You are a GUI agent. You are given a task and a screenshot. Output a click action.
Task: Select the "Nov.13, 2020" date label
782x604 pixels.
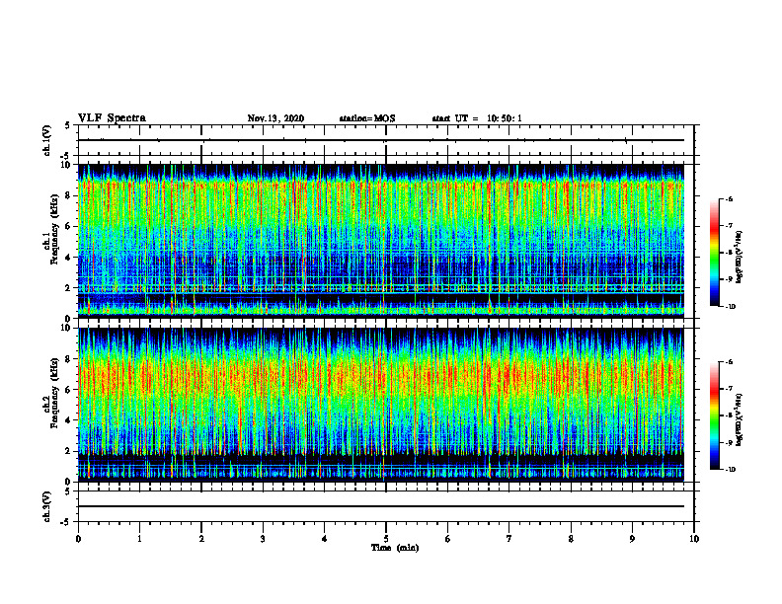(275, 118)
